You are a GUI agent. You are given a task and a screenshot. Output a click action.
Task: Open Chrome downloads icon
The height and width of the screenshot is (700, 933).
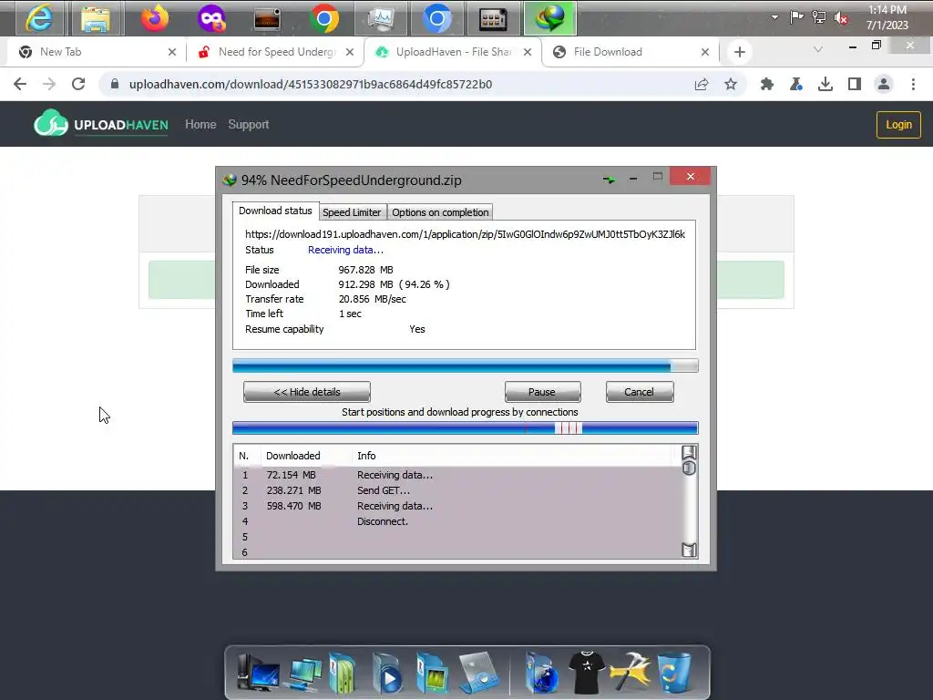point(825,84)
